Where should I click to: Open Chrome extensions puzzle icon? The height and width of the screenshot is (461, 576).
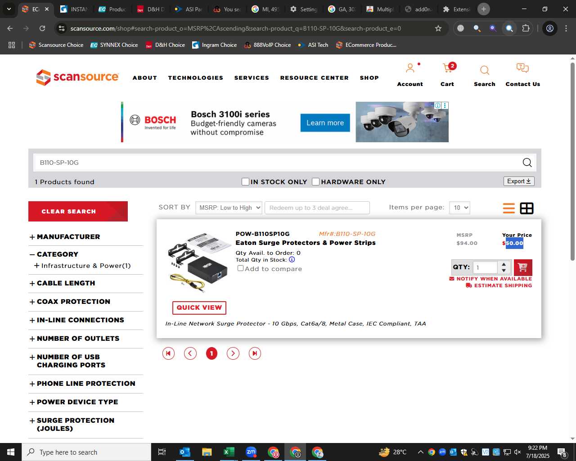[526, 28]
